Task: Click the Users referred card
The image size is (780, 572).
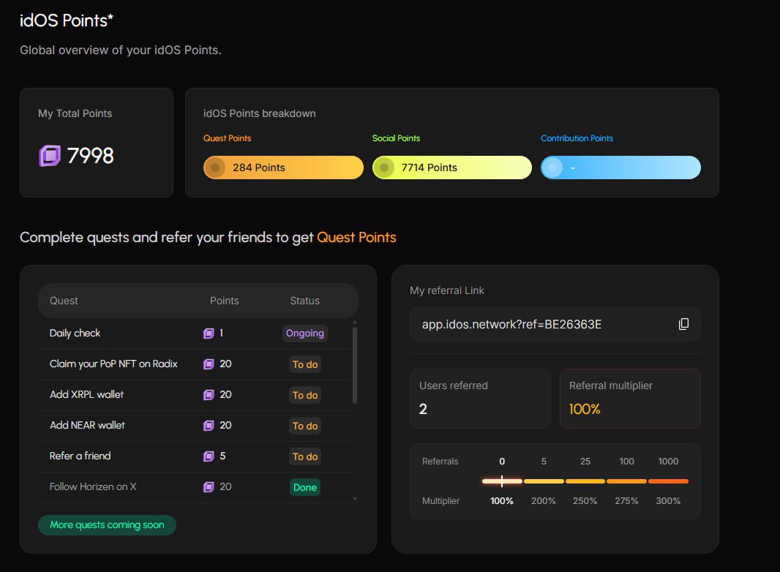Action: [480, 399]
